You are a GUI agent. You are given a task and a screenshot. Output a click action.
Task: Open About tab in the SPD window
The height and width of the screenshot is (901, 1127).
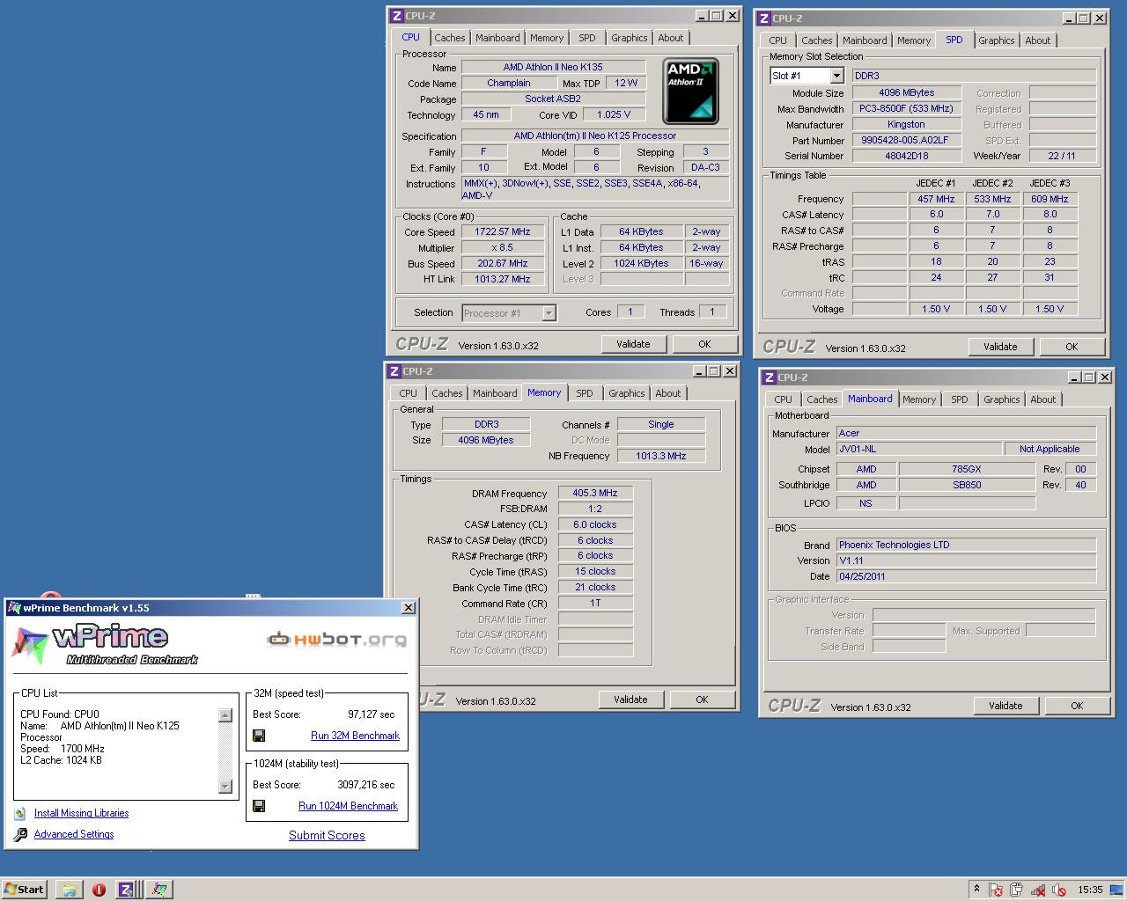[1038, 40]
